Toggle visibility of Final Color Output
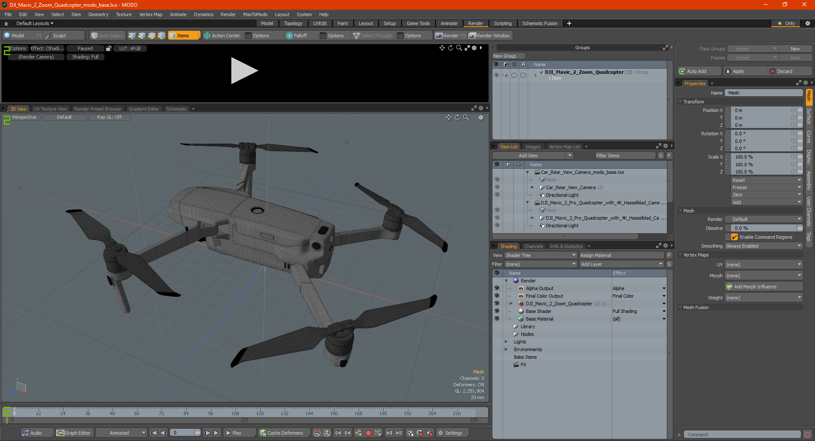The height and width of the screenshot is (441, 815). pos(497,296)
